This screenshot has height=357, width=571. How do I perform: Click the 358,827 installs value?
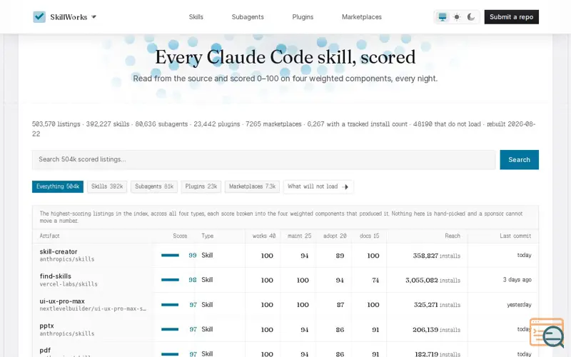click(437, 256)
